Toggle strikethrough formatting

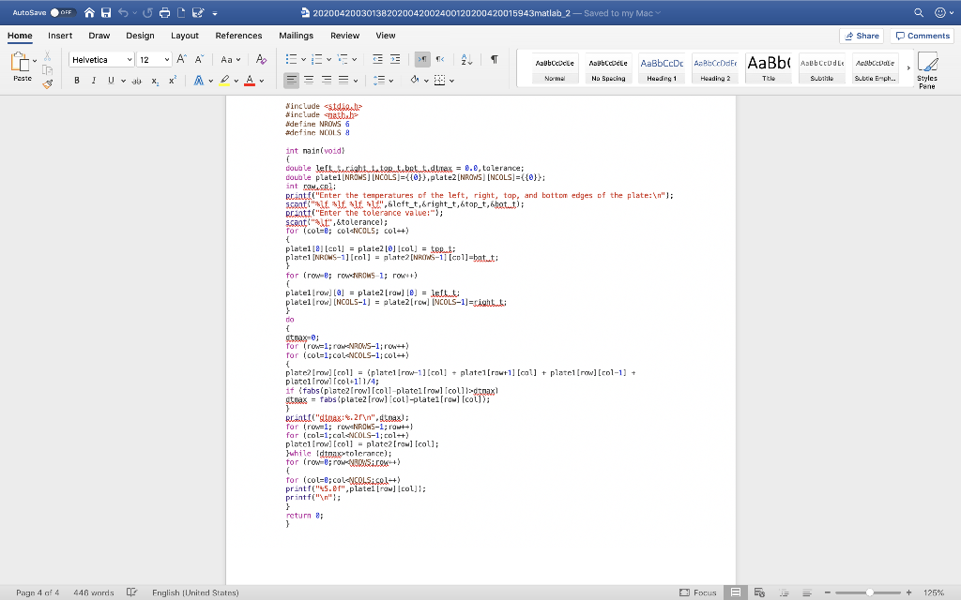click(137, 81)
